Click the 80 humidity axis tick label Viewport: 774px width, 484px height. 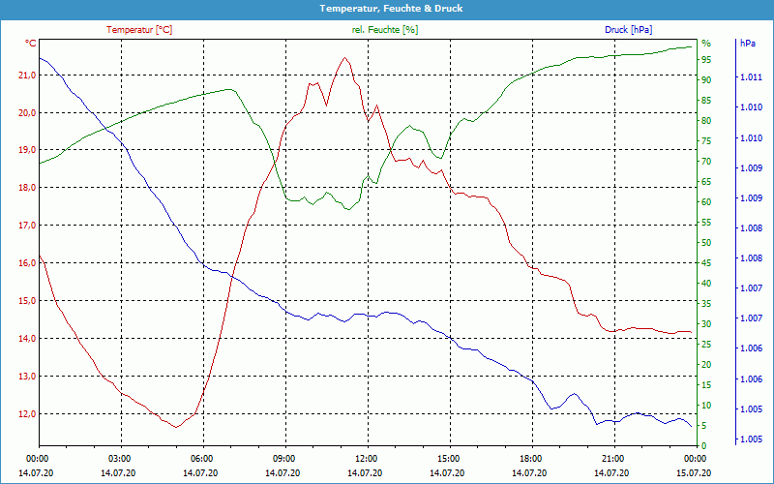pyautogui.click(x=706, y=120)
